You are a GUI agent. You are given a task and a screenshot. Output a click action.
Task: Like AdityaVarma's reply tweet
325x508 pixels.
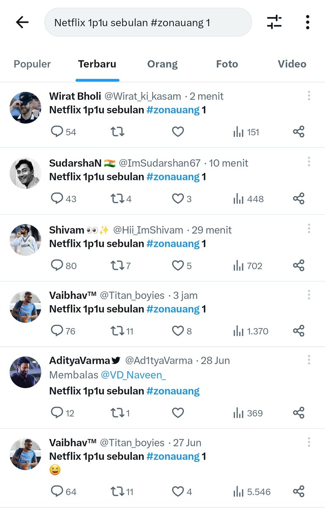point(178,413)
